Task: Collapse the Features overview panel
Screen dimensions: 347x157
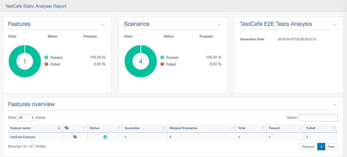Action: click(335, 105)
